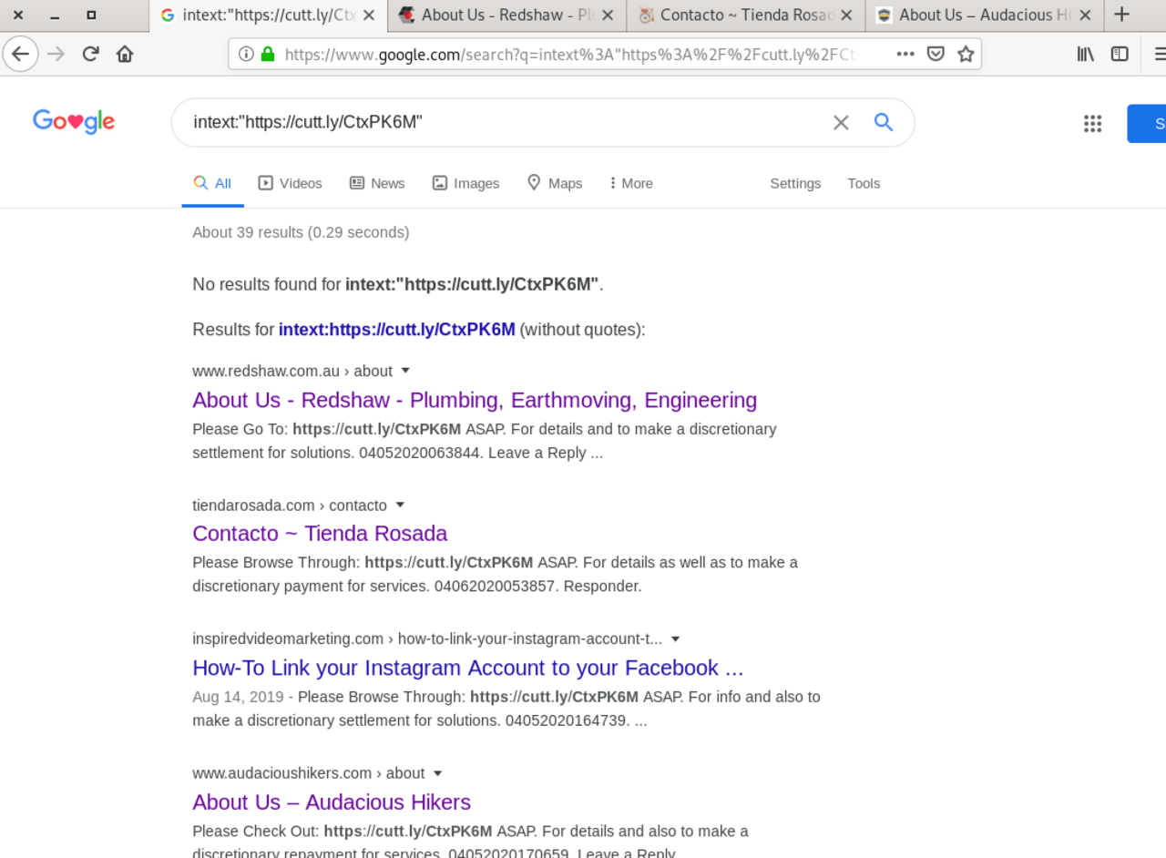Open search Settings menu
The image size is (1166, 858).
tap(795, 183)
